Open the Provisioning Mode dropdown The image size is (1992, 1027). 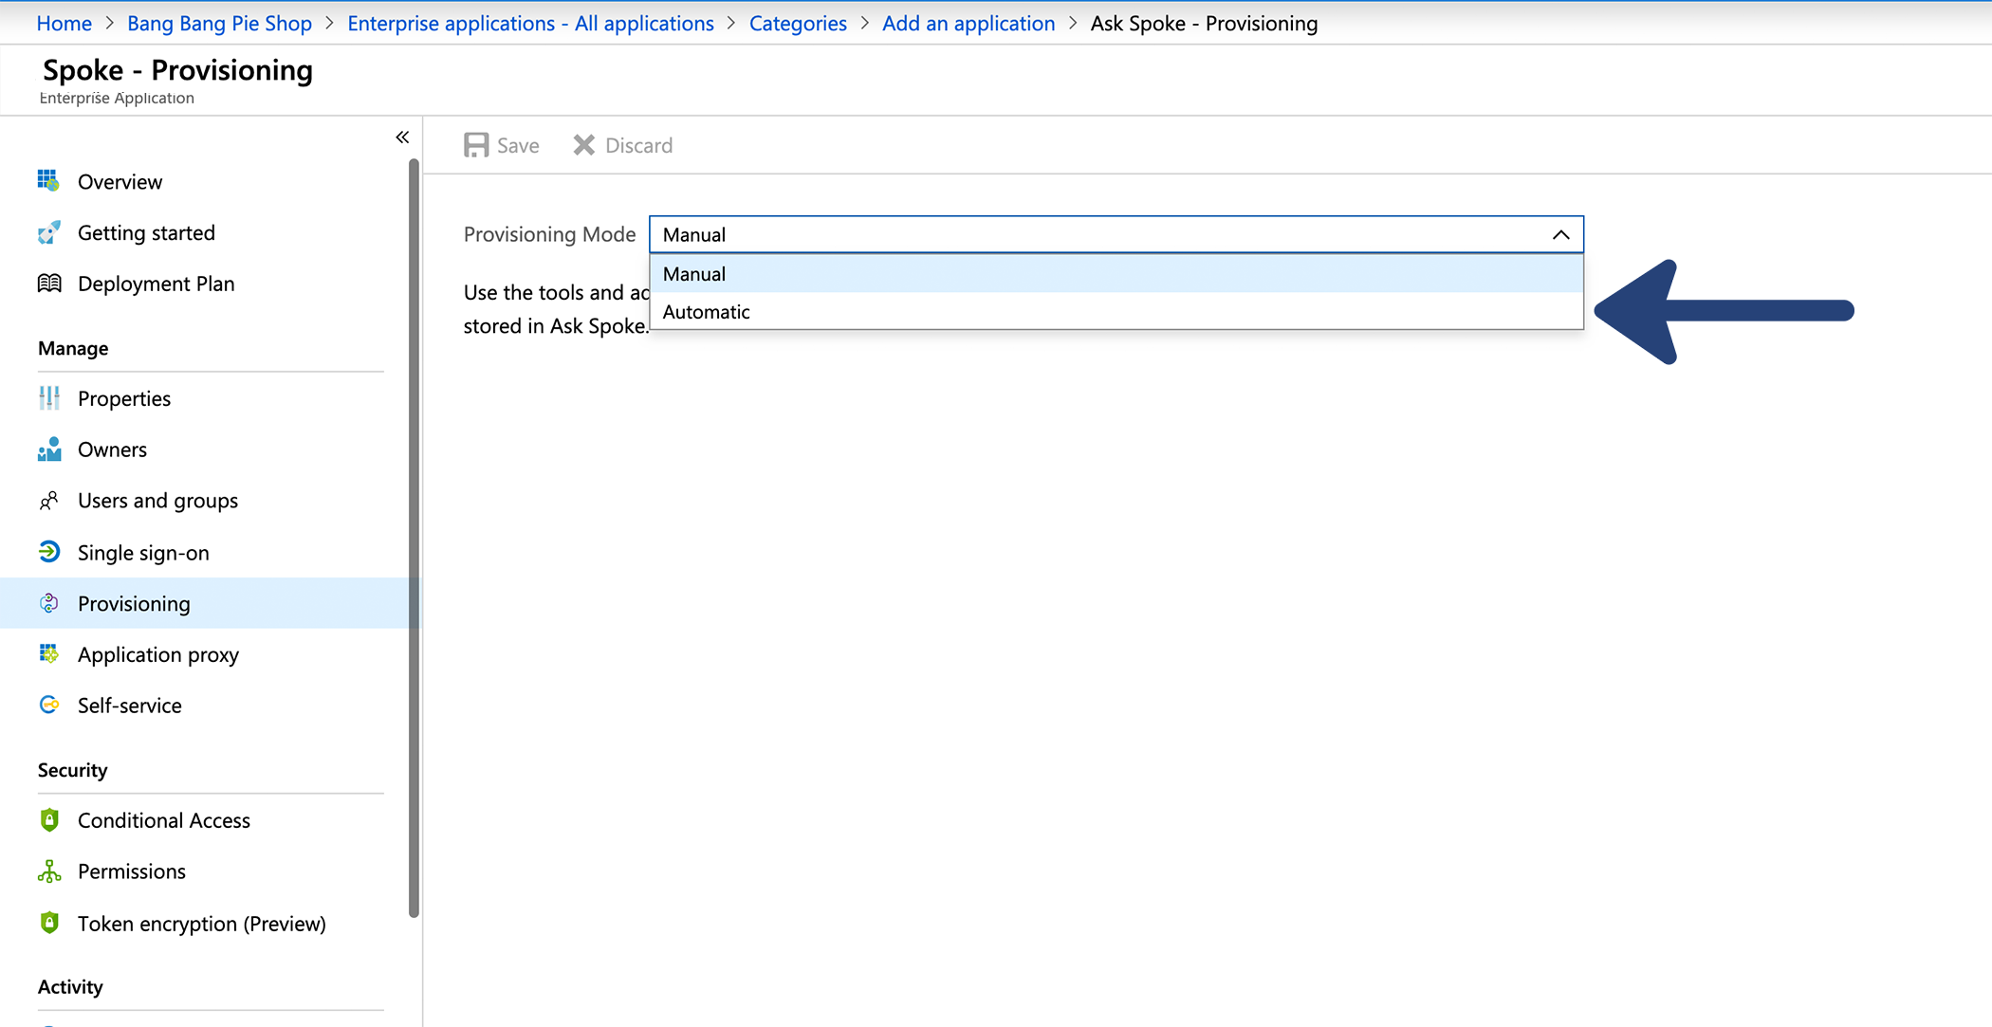click(1116, 234)
